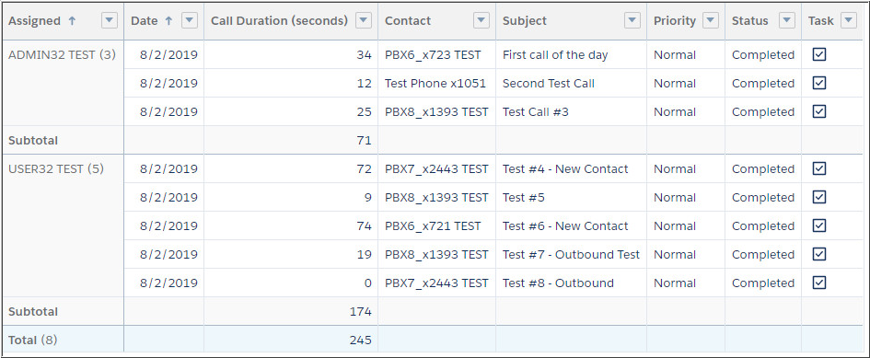This screenshot has height=358, width=870.
Task: Click the ascending sort arrow beside Assigned
Action: 72,20
